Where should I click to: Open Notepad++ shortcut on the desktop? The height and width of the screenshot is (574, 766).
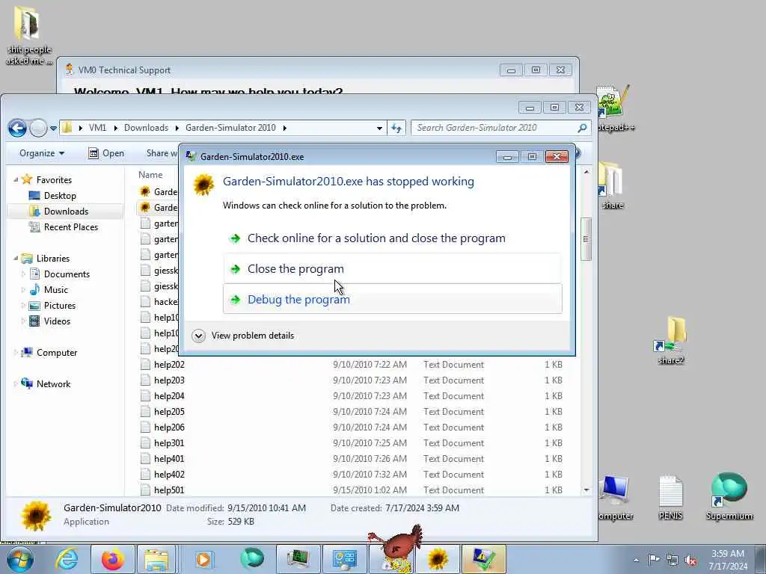[613, 108]
